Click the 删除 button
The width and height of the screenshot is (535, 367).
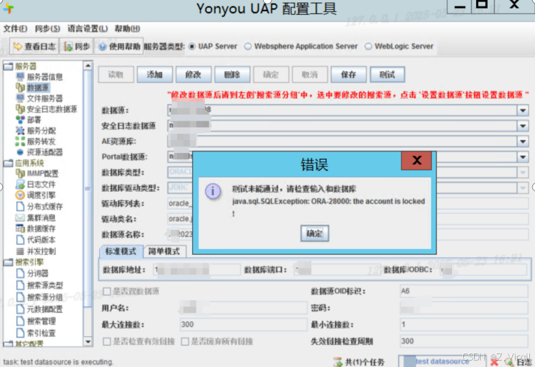(232, 75)
